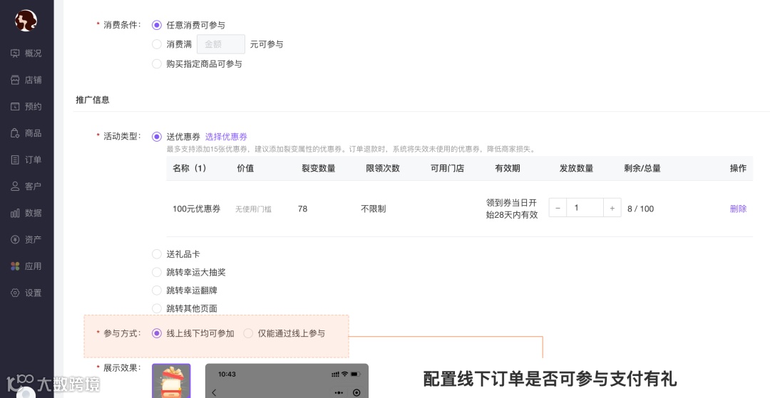Open the 商品 goods bag icon
770x398 pixels.
pos(15,133)
